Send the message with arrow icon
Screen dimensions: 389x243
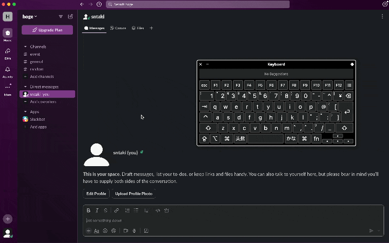pos(371,231)
